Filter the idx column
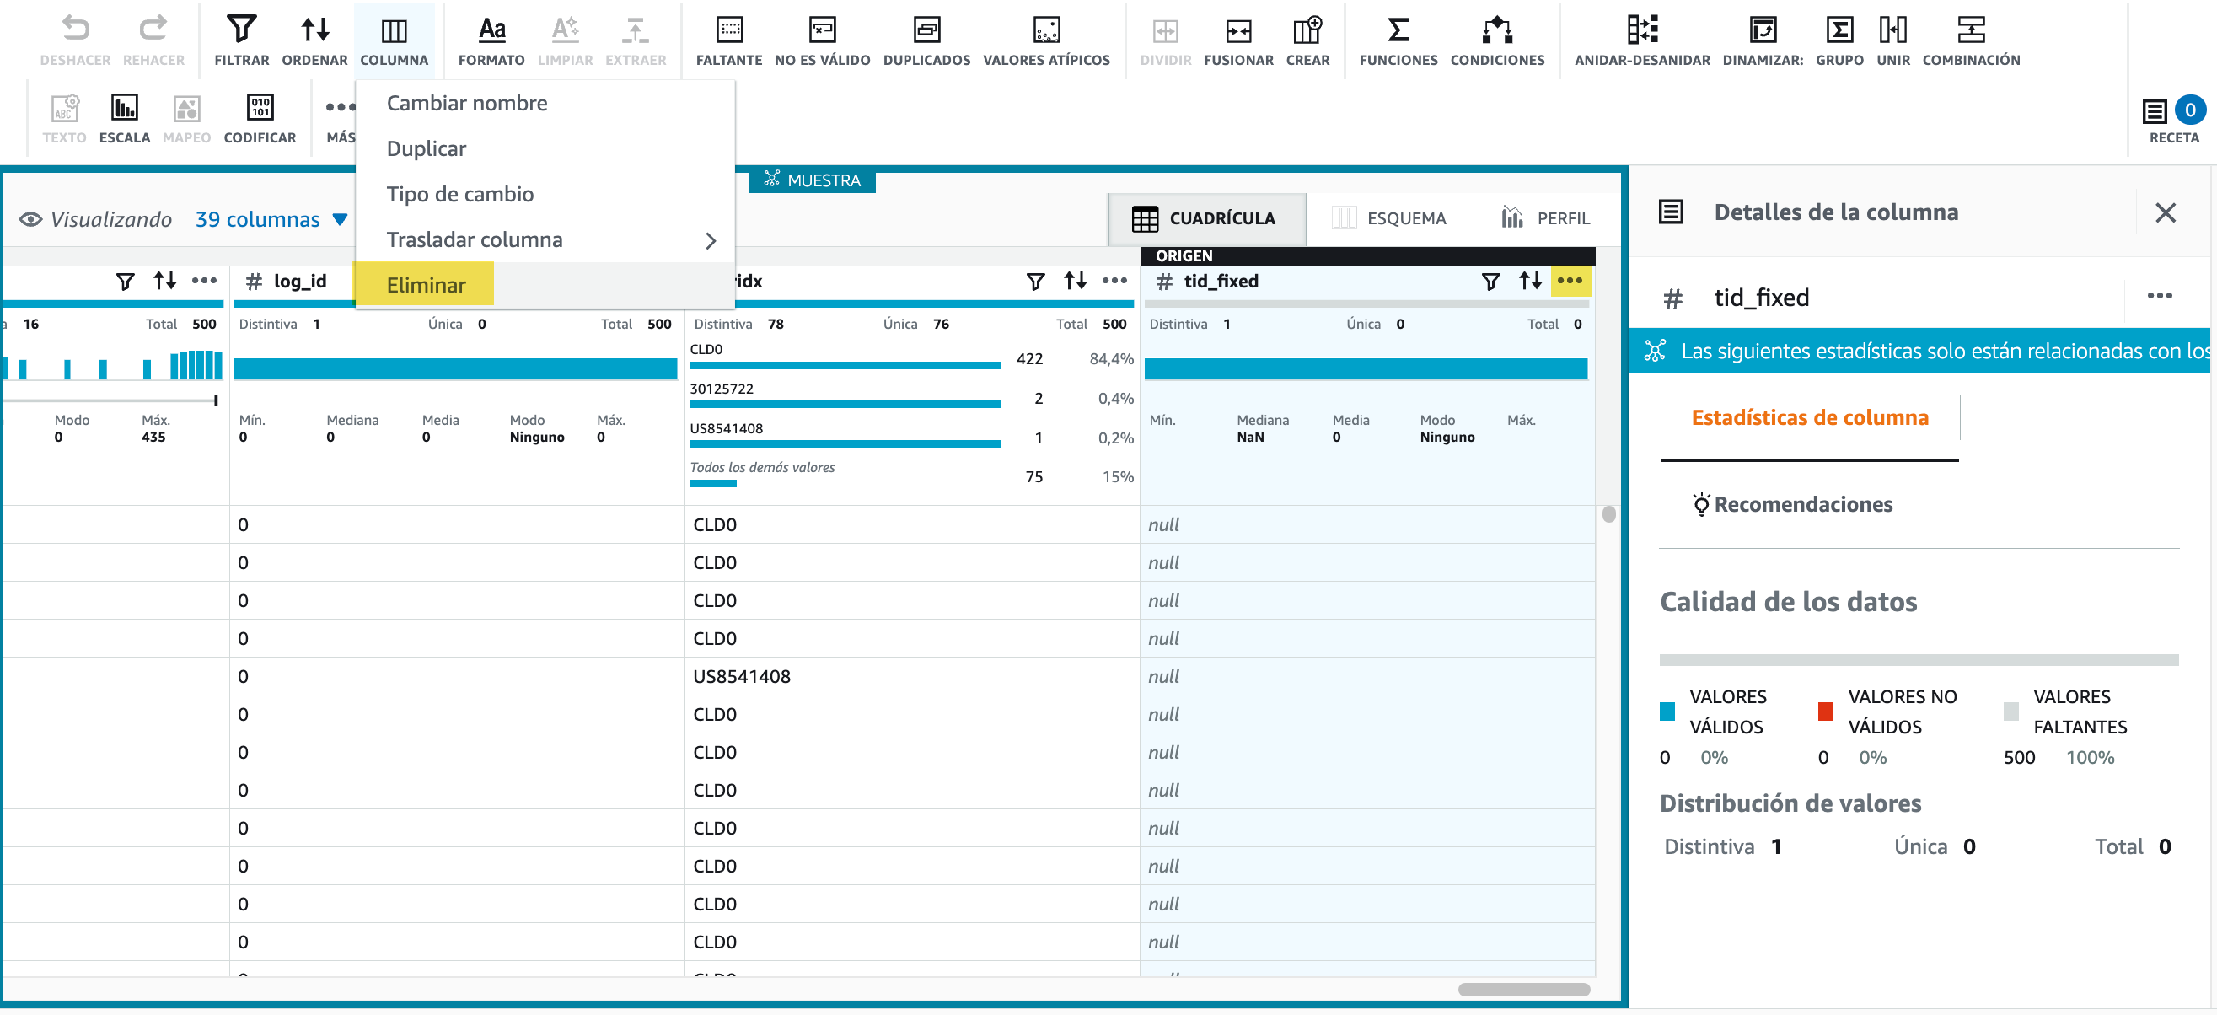Screen dimensions: 2217x1015 [1035, 282]
